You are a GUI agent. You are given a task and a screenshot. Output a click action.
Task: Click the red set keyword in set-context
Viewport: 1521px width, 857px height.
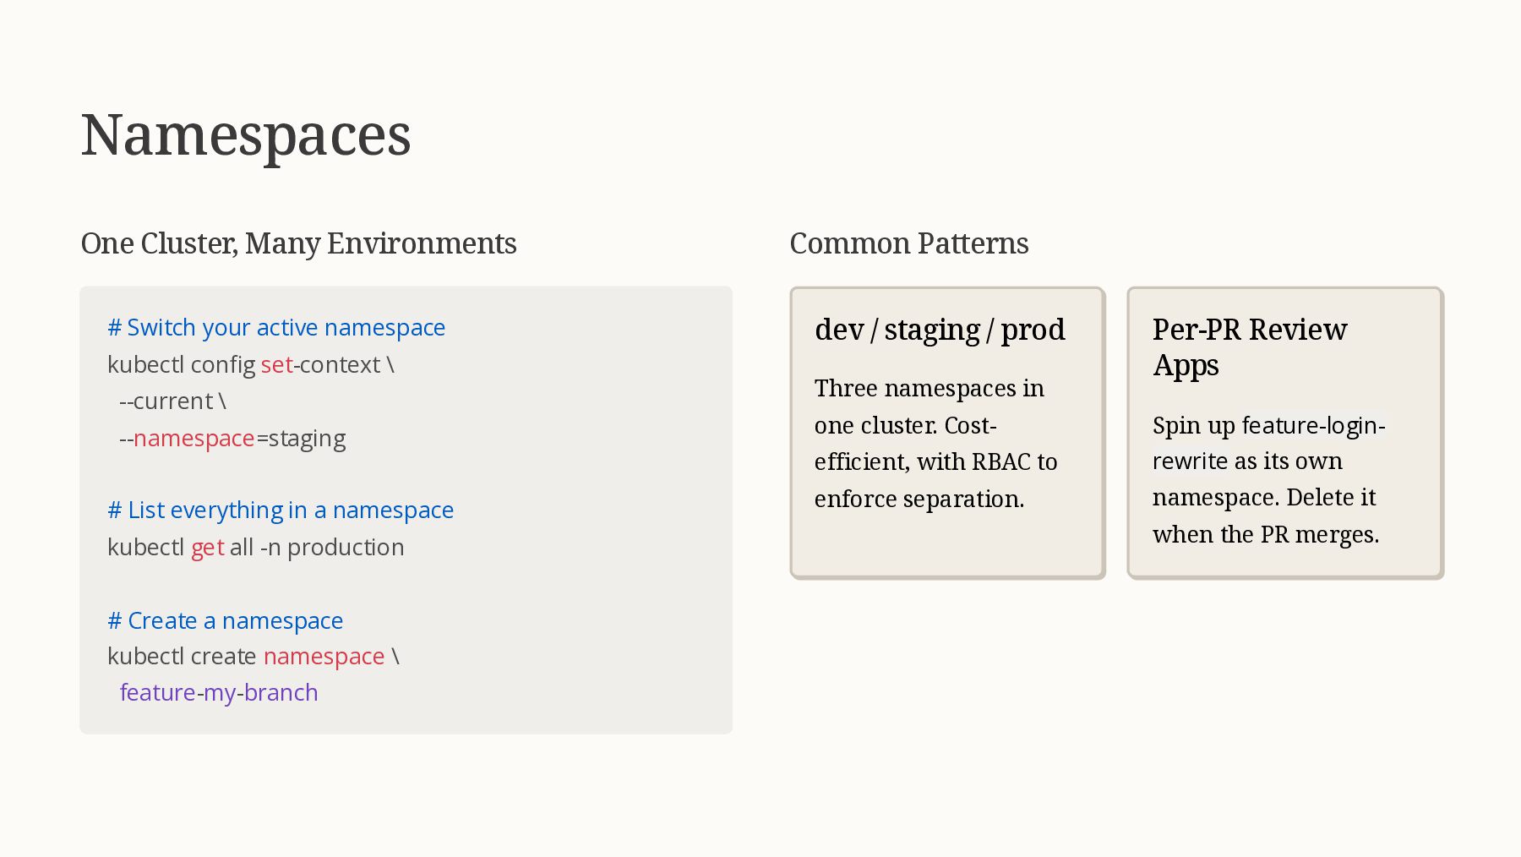277,364
